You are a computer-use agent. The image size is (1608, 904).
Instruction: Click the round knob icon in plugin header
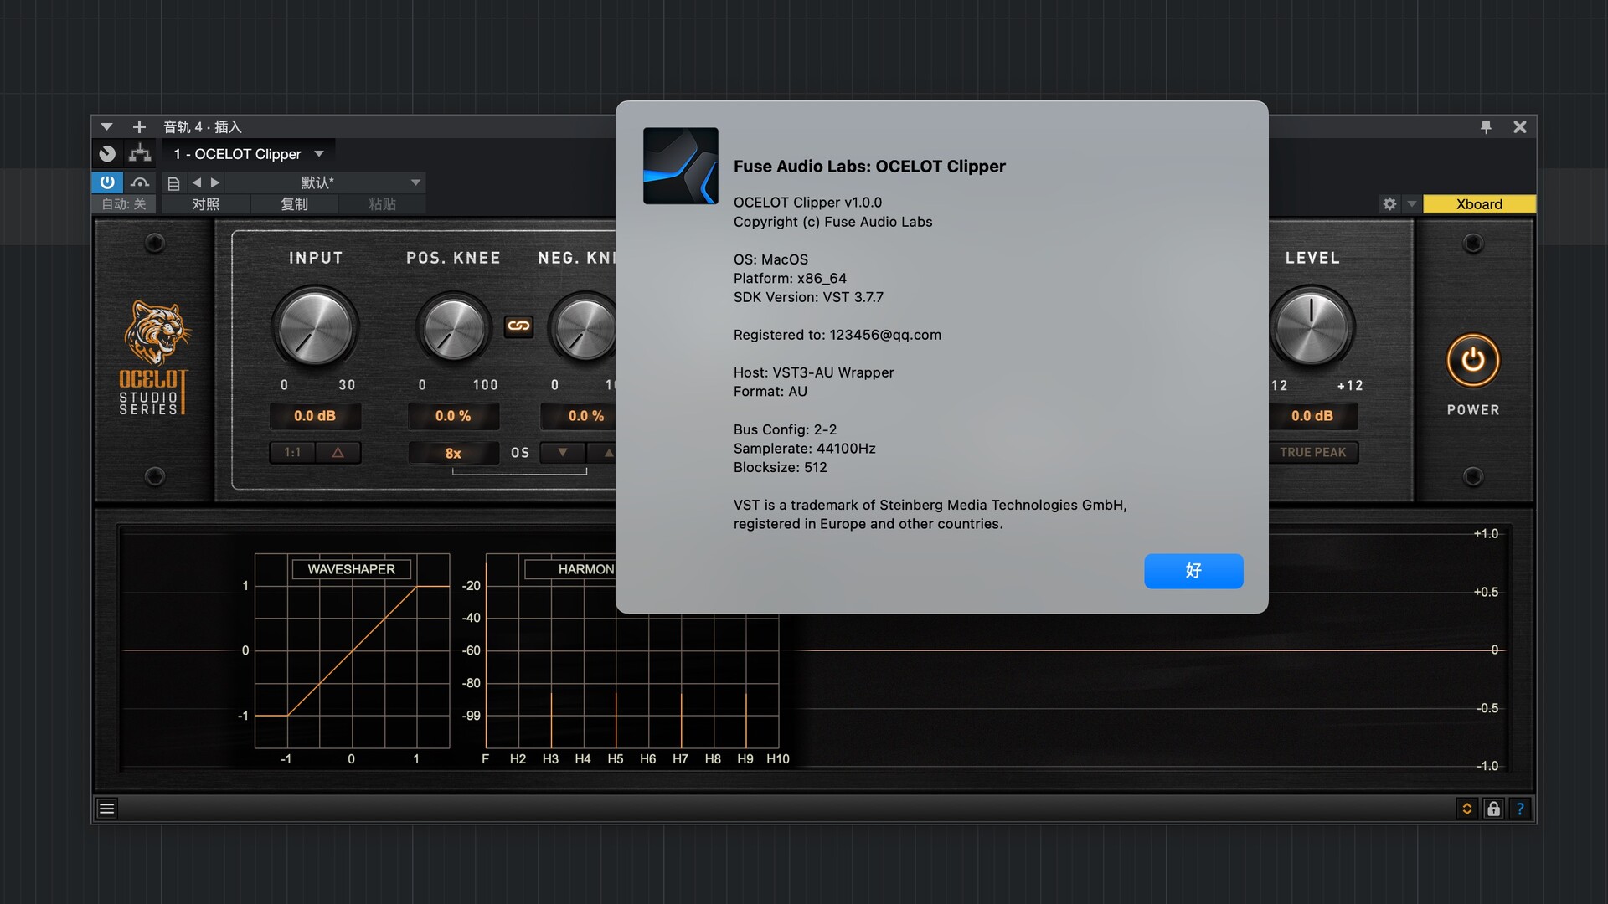tap(107, 154)
